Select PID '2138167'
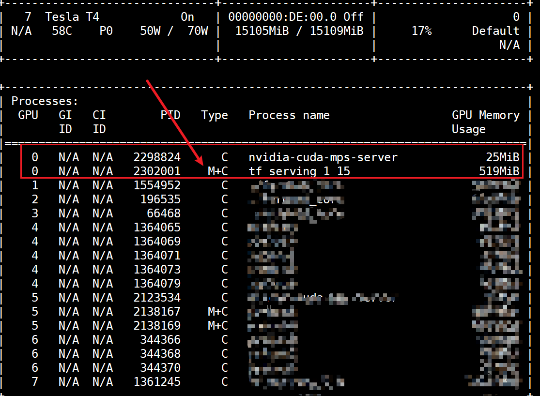Image resolution: width=540 pixels, height=396 pixels. (x=157, y=312)
